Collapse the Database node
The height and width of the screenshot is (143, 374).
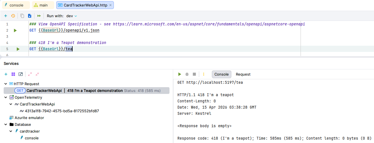pos(6,124)
